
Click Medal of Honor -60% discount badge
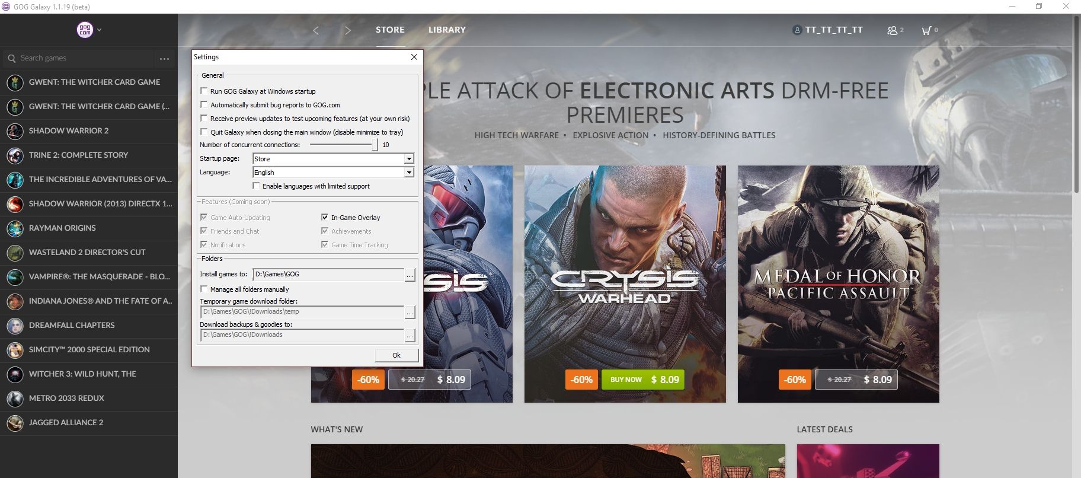(795, 380)
